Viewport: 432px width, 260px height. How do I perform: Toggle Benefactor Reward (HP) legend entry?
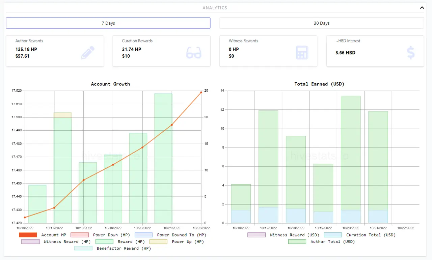click(x=113, y=248)
